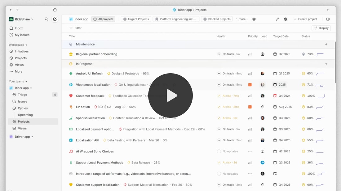
Task: Open Localization API status 55%
Action: point(308,140)
